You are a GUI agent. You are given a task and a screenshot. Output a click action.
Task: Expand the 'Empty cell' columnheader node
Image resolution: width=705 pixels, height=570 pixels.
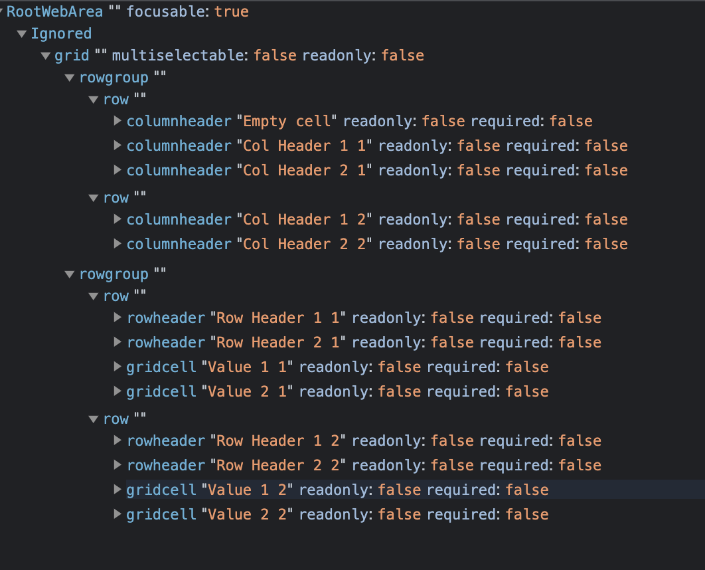click(x=118, y=121)
